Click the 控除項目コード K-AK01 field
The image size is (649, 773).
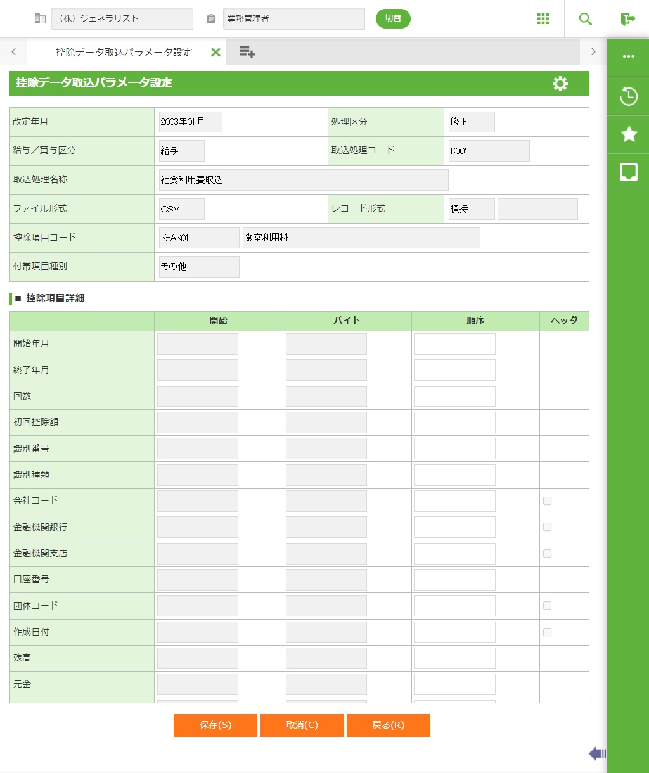tap(199, 238)
